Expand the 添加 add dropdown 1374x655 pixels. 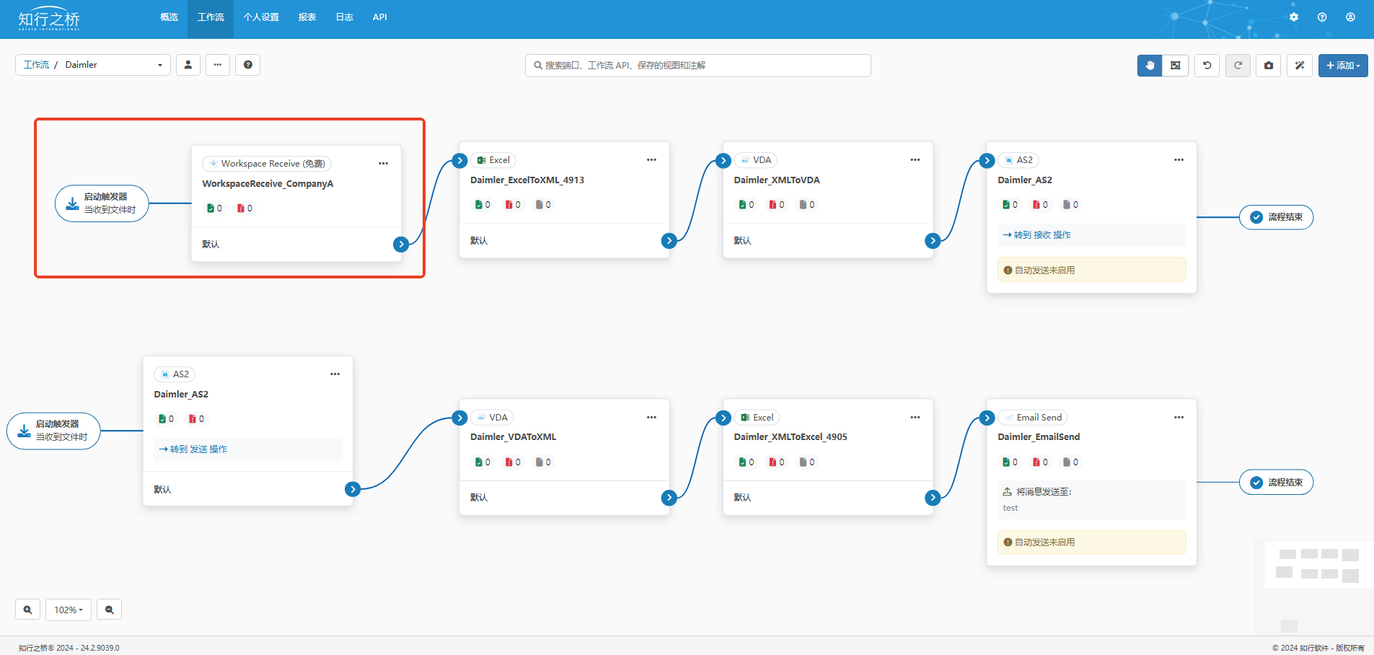coord(1342,66)
